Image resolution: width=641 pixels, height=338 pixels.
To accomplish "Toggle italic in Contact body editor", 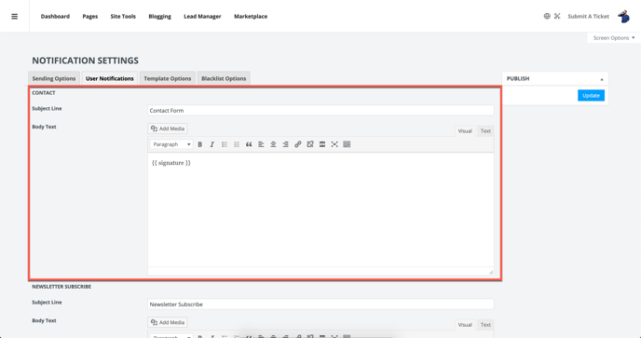I will pos(211,144).
